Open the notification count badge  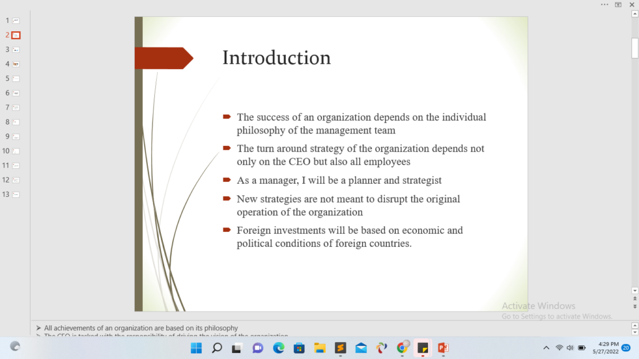(x=626, y=348)
